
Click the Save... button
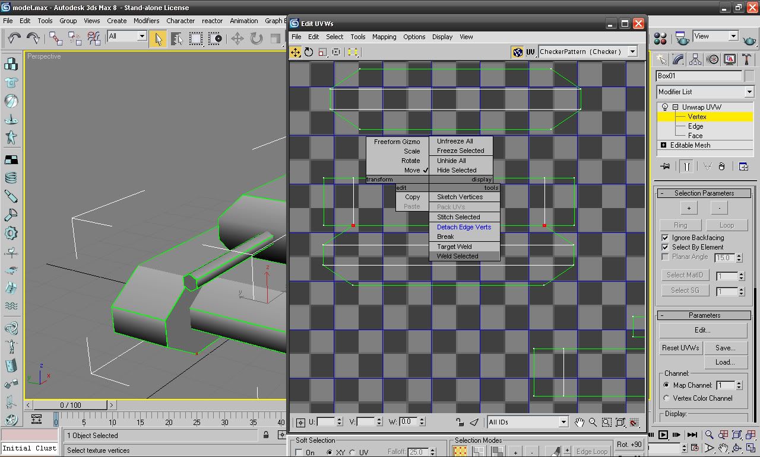pyautogui.click(x=725, y=348)
